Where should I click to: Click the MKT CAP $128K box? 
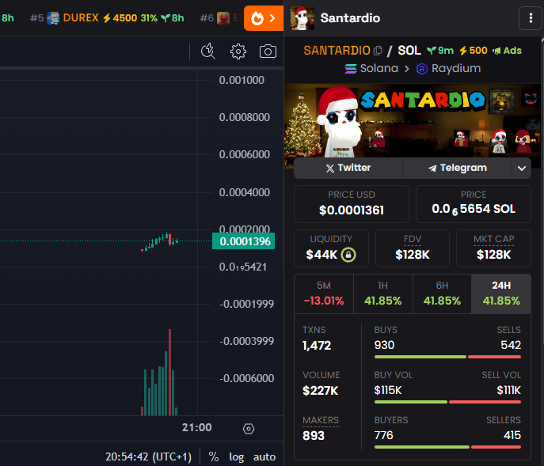[493, 248]
